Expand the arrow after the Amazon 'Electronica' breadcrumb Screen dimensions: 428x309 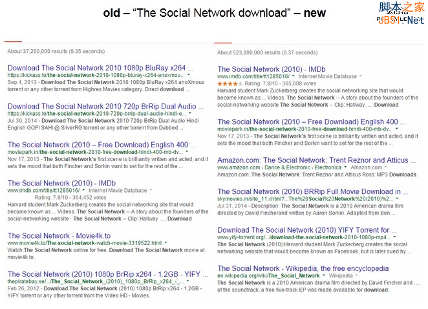(x=345, y=167)
